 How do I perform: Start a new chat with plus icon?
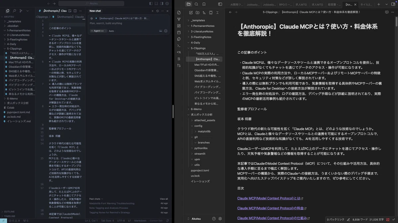coord(153,11)
